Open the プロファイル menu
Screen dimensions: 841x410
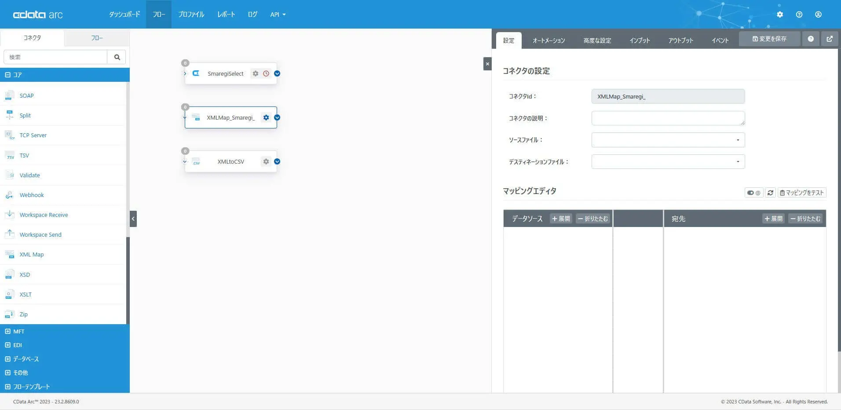tap(191, 15)
